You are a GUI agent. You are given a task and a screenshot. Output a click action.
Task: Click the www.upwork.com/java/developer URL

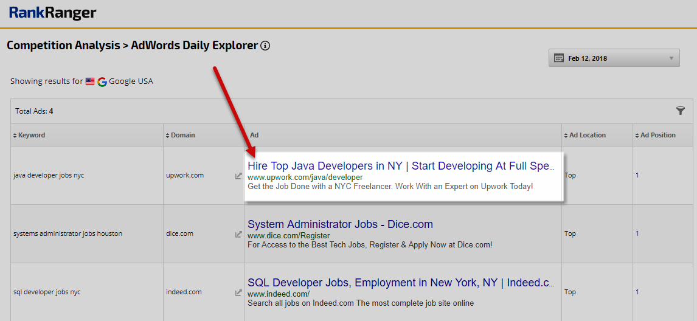[x=305, y=177]
